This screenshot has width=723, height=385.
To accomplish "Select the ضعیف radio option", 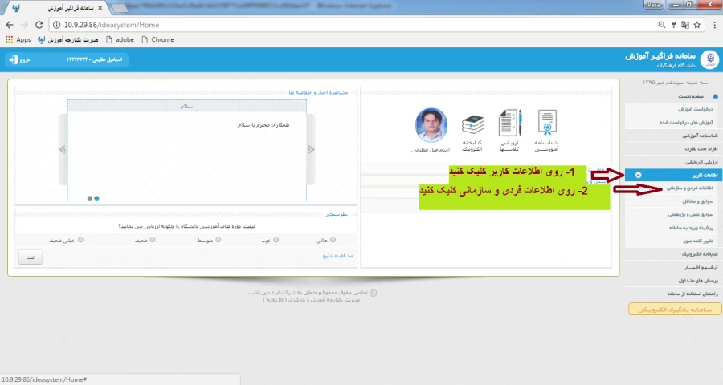I will [153, 240].
